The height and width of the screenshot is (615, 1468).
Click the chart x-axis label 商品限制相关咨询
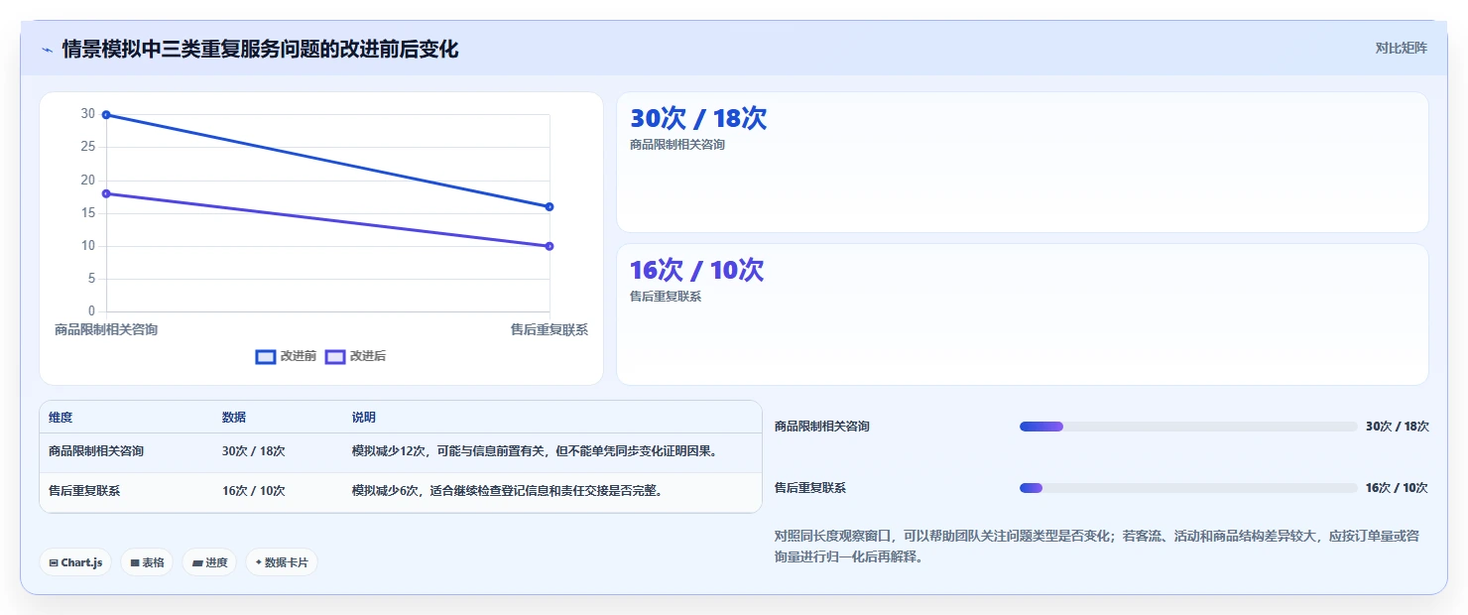[x=106, y=329]
